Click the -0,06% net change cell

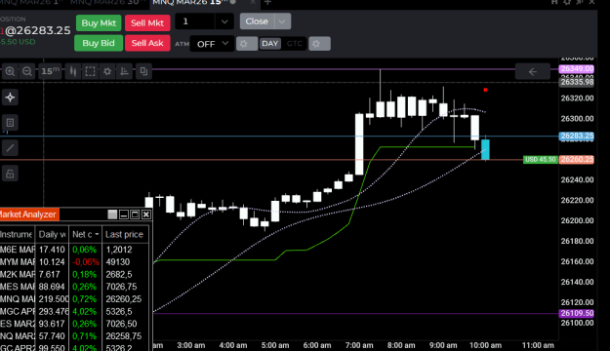coord(86,262)
